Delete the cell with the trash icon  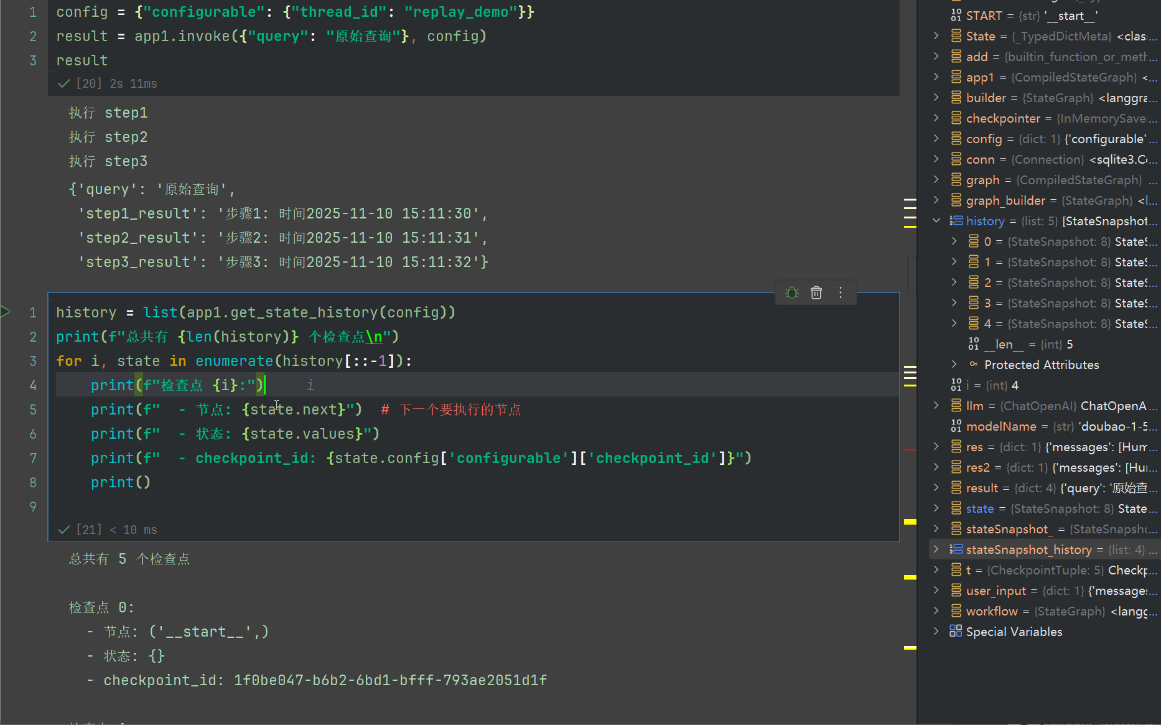point(816,292)
